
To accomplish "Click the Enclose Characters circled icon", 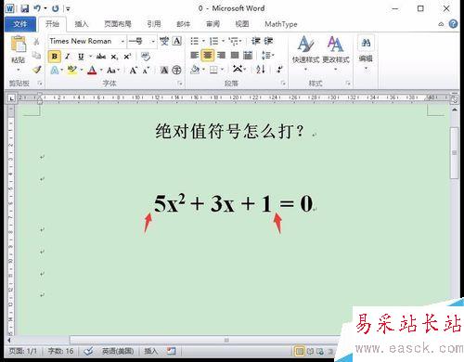I will click(176, 71).
